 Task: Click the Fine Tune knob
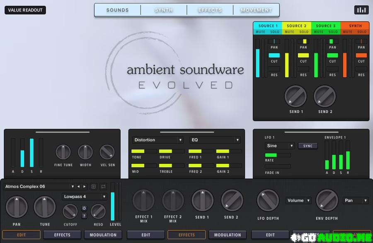pos(63,152)
